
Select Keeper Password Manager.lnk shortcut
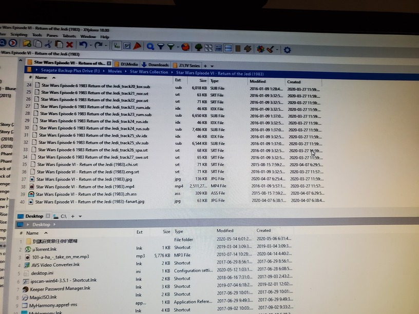(x=60, y=289)
